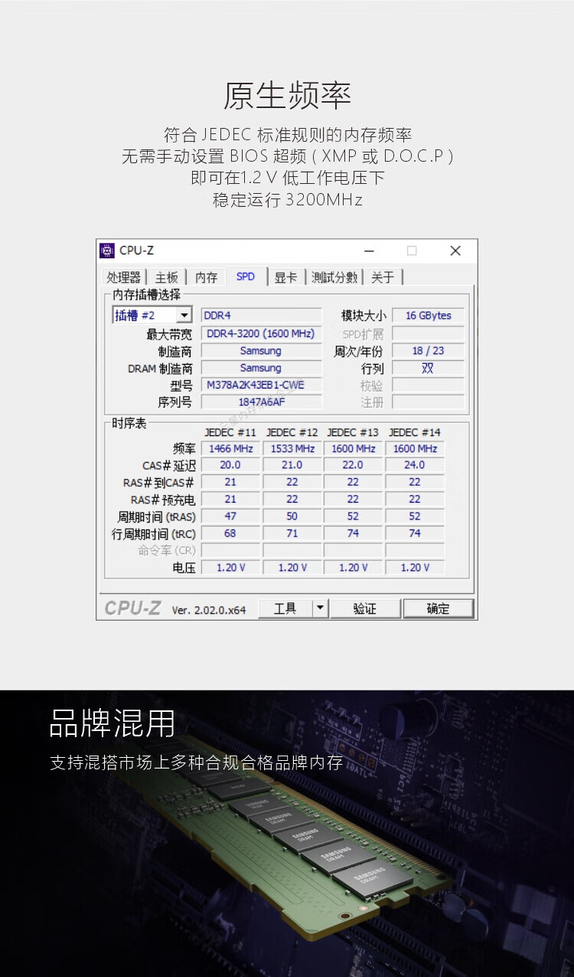Open the 主板 tab
The width and height of the screenshot is (574, 977).
click(167, 277)
